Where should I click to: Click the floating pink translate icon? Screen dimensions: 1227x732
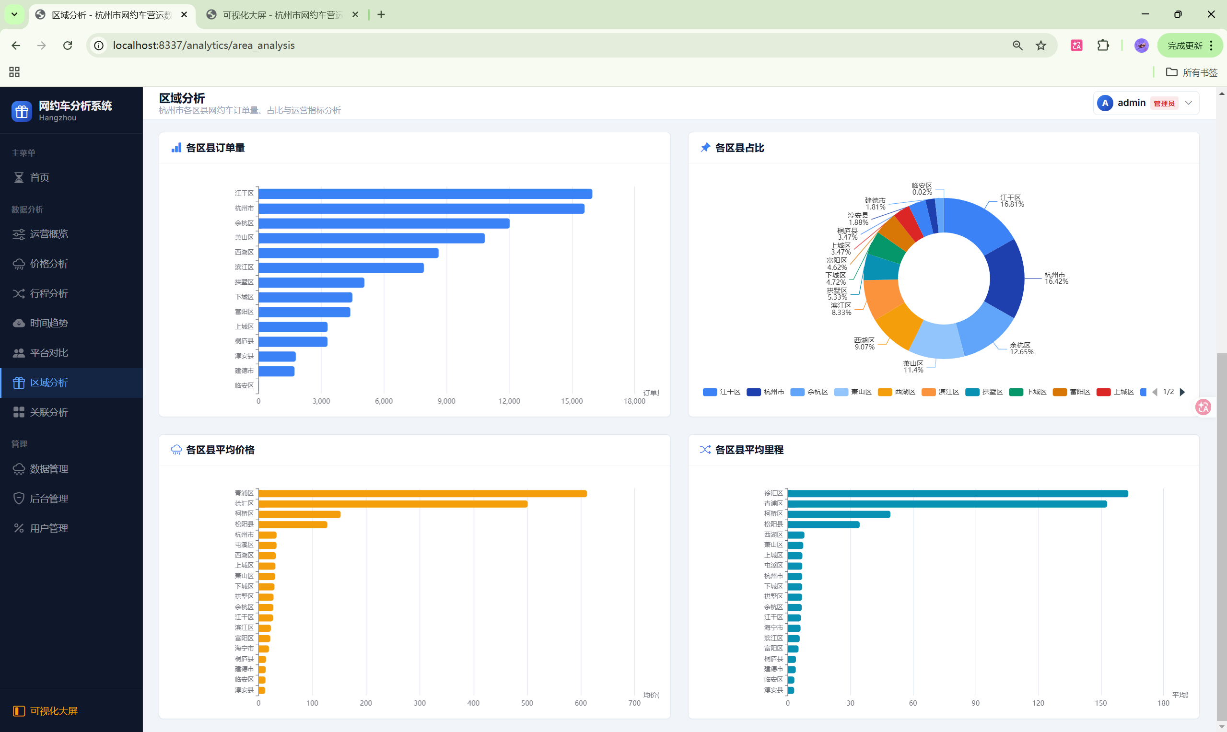pos(1204,407)
